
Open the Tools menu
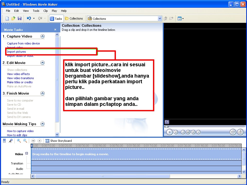(36, 11)
